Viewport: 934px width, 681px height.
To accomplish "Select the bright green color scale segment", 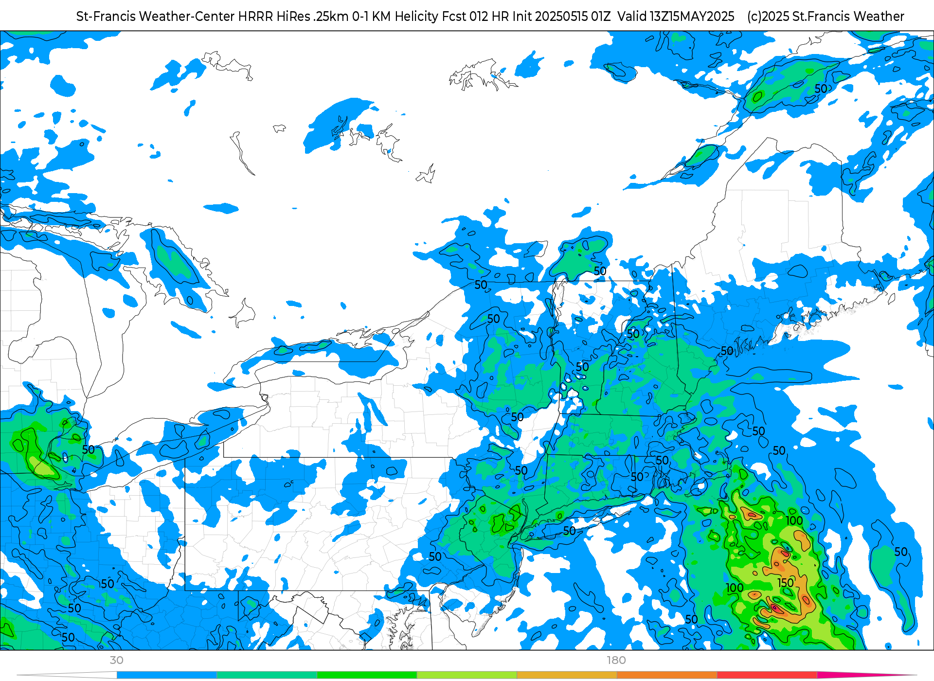I will [x=367, y=675].
